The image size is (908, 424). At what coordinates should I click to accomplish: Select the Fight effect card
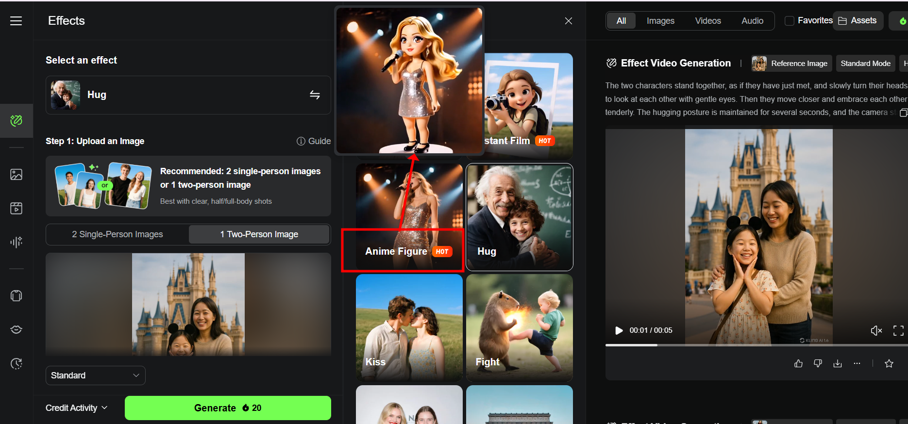[520, 328]
